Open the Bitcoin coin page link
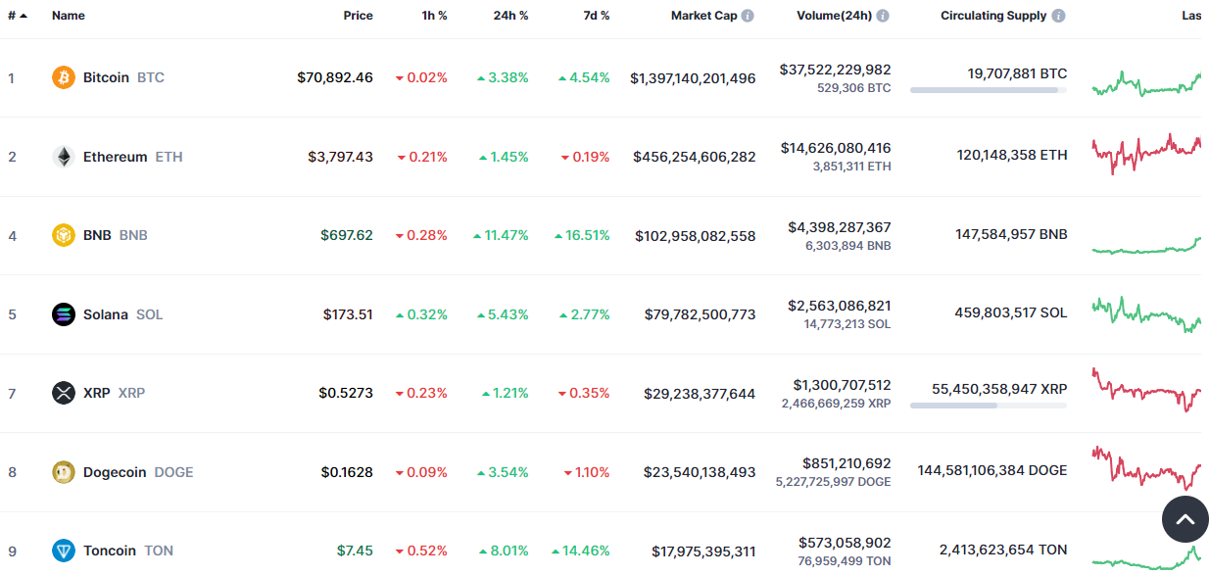This screenshot has height=576, width=1209. tap(123, 77)
